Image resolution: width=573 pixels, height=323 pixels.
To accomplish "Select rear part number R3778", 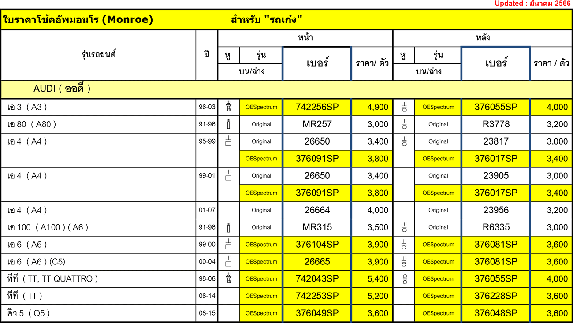I will click(496, 124).
